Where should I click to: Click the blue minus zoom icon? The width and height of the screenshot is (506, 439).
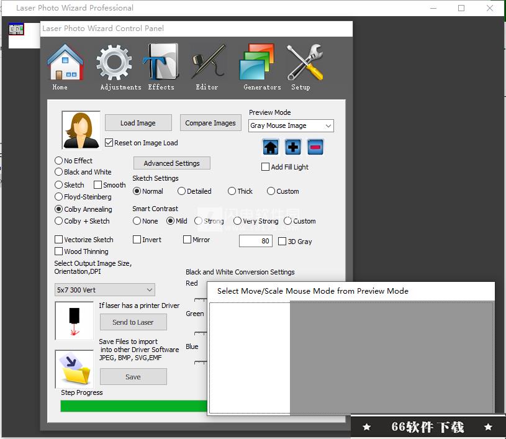(315, 147)
